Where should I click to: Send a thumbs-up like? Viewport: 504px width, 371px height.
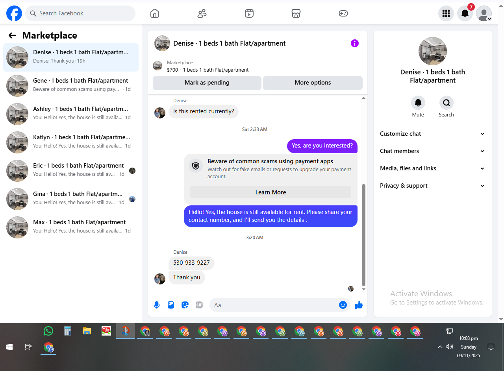tap(358, 305)
